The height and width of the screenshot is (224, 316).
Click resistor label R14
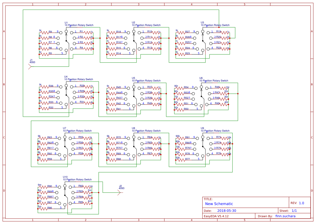tap(118, 54)
